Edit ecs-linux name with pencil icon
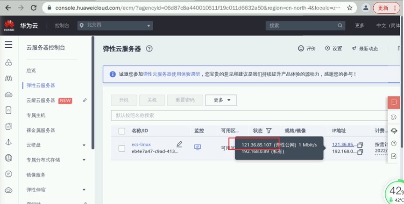Image resolution: width=404 pixels, height=204 pixels. [x=179, y=144]
